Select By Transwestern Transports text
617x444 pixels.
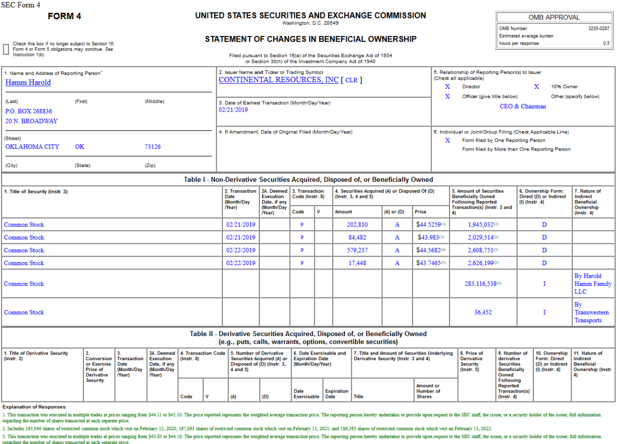pyautogui.click(x=591, y=312)
